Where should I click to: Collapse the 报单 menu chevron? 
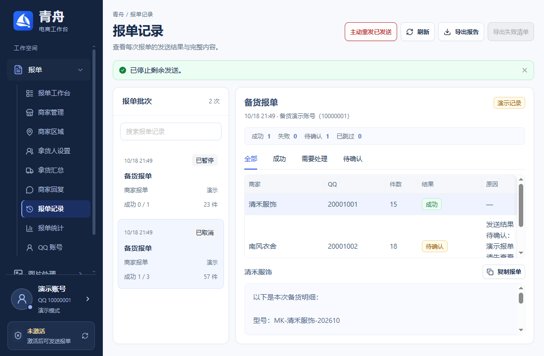point(80,70)
